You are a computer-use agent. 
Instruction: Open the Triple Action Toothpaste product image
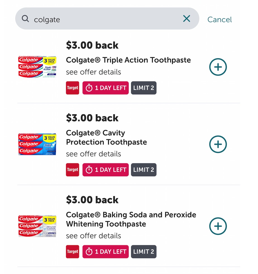click(x=37, y=67)
